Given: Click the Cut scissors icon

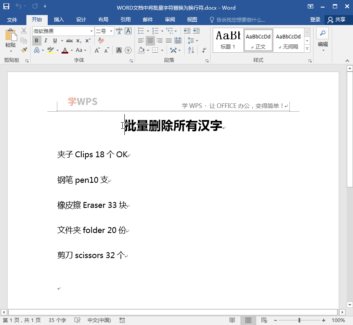Looking at the screenshot, I should coord(23,31).
